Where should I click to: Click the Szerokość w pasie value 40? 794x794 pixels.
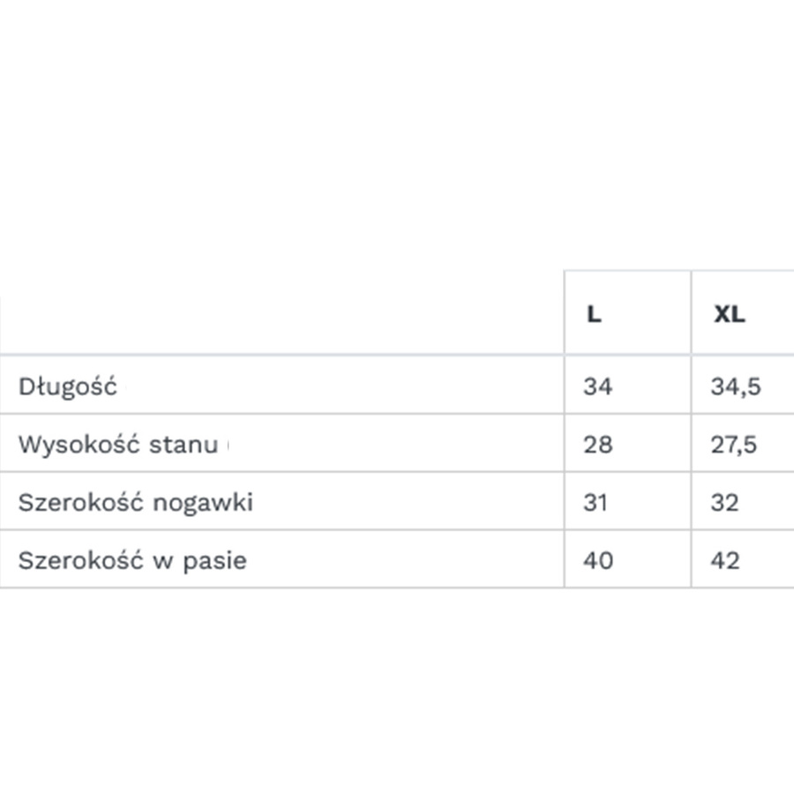(x=598, y=560)
